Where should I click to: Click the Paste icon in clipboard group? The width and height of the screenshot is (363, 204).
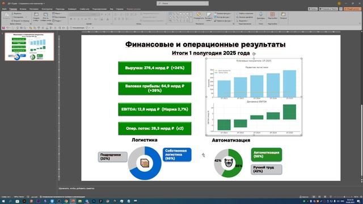tap(6, 16)
